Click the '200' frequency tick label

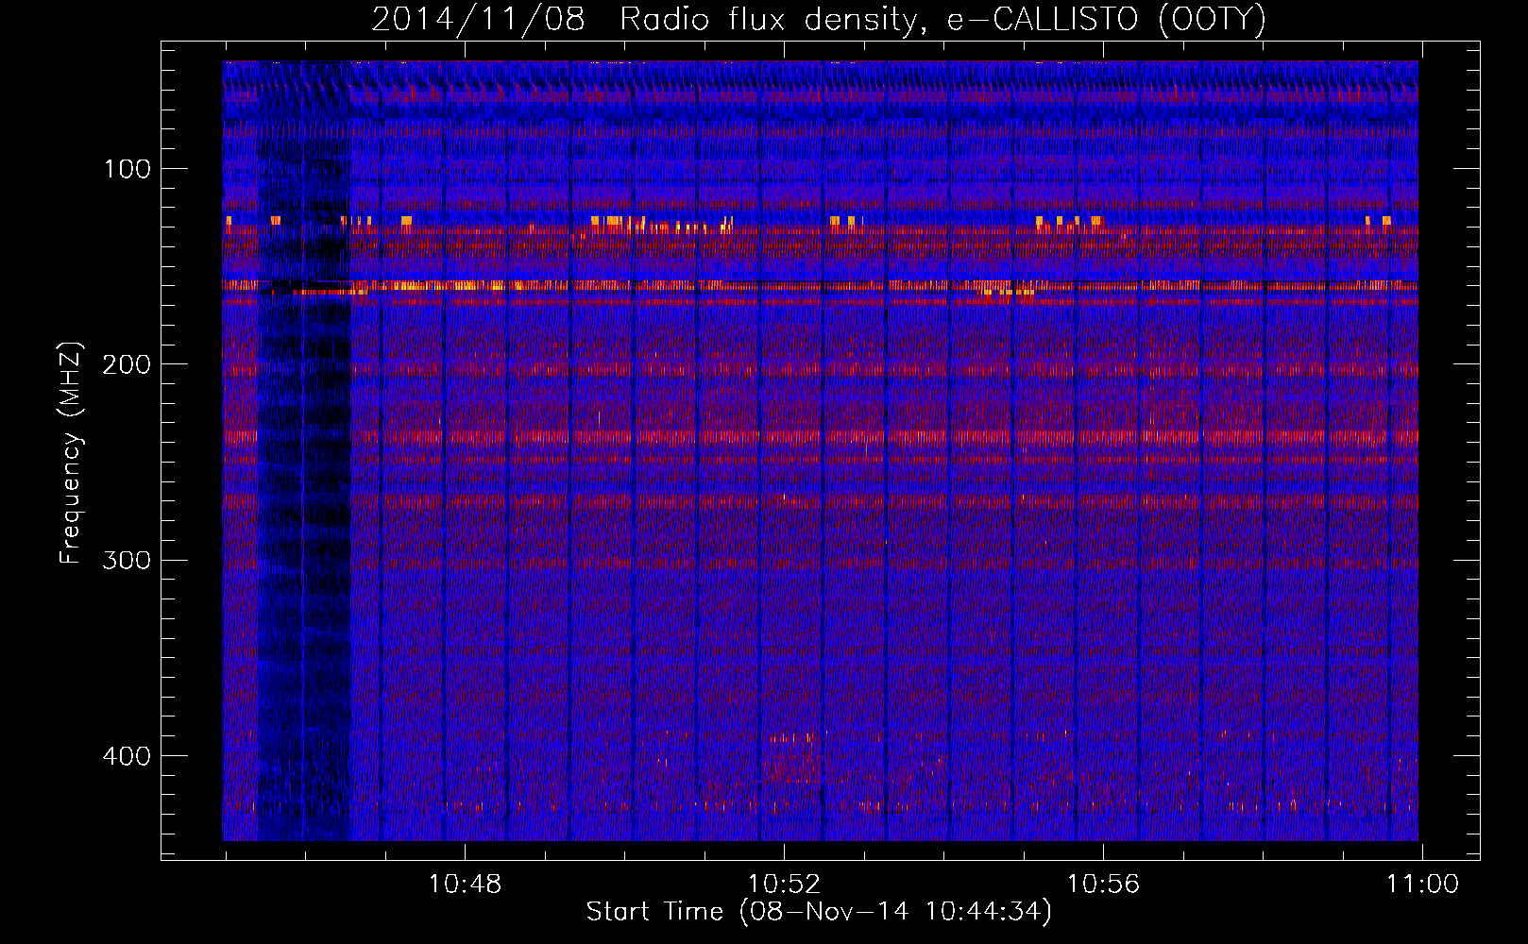[x=127, y=364]
